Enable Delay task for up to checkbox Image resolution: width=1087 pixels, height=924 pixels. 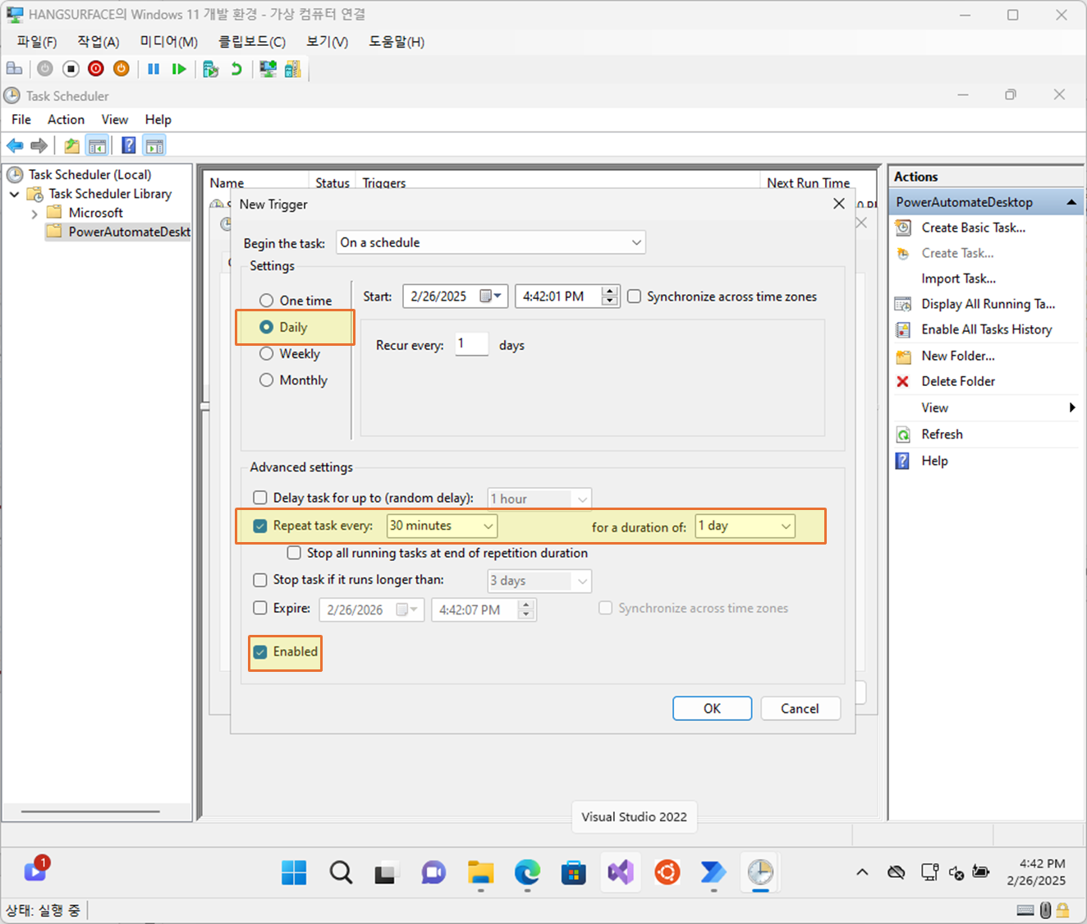coord(260,498)
